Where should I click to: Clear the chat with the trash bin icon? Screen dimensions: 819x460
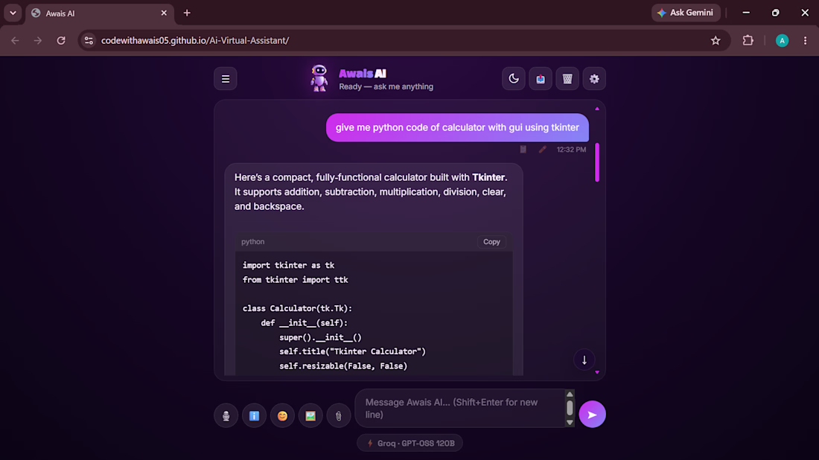(x=567, y=79)
